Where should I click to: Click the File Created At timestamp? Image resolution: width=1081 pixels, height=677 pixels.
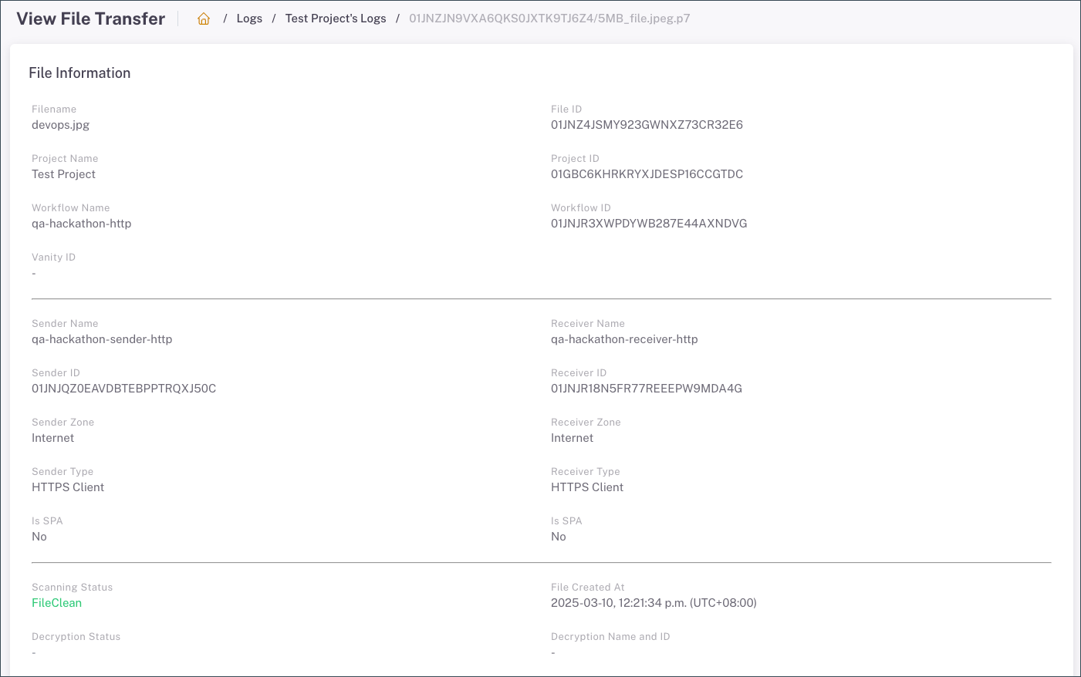[654, 603]
